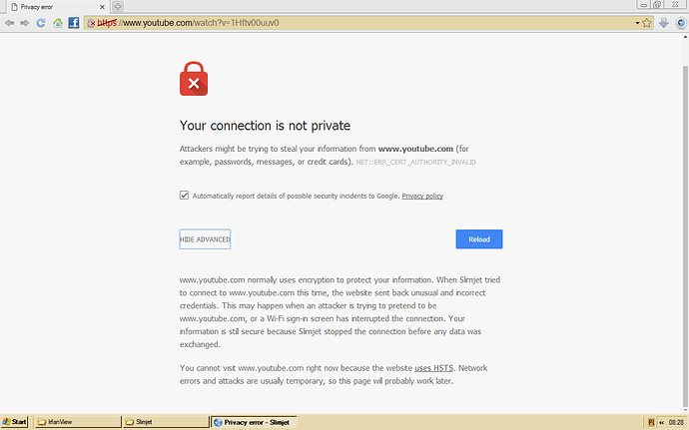
Task: Bookmark this page with the star icon
Action: pyautogui.click(x=647, y=23)
